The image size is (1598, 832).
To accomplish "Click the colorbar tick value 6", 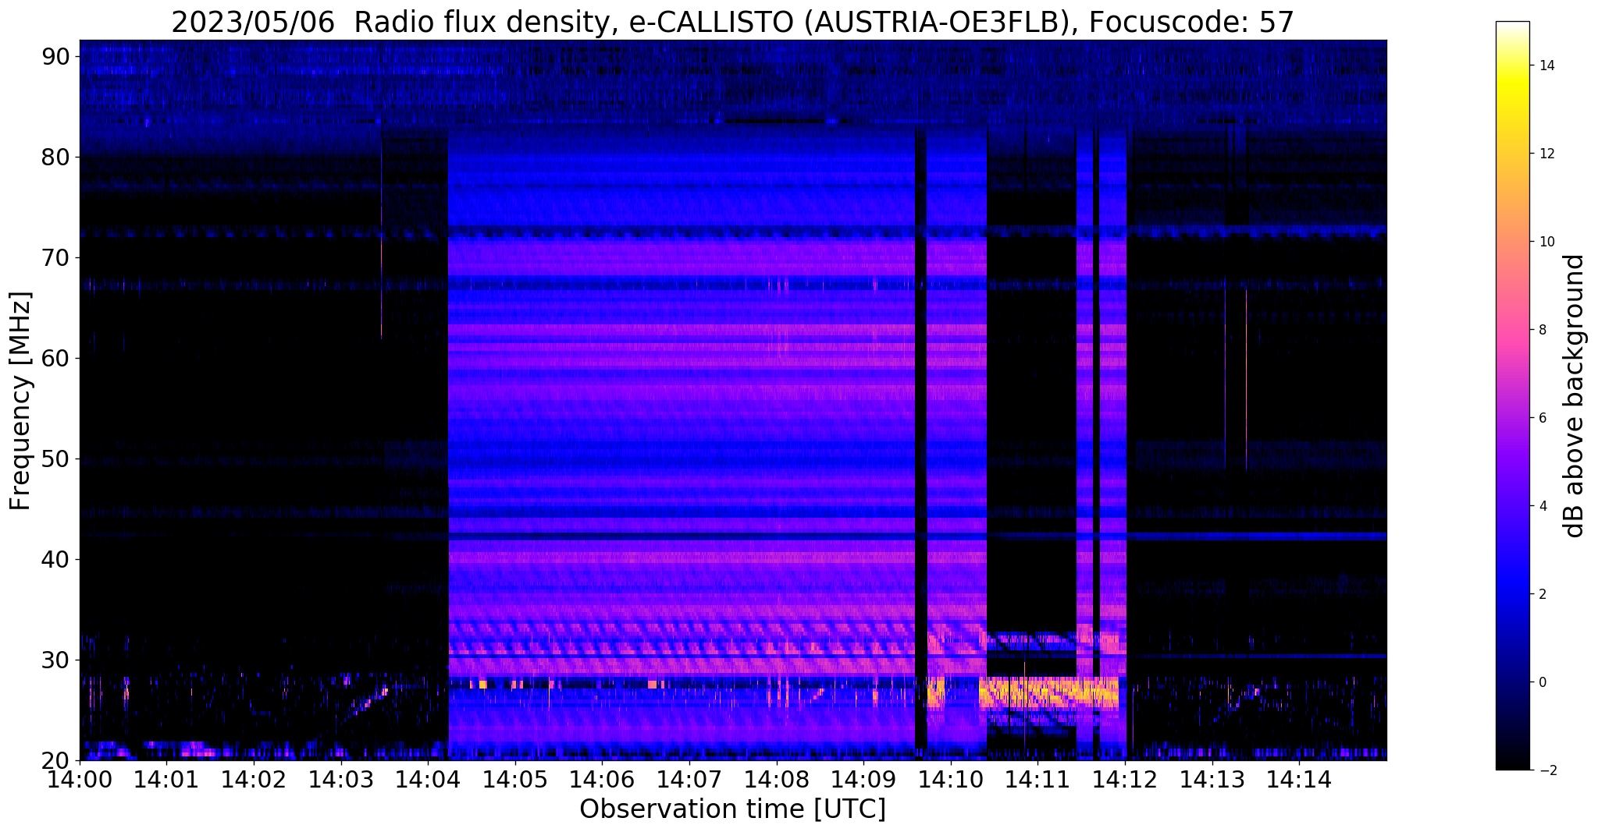I will point(1542,418).
